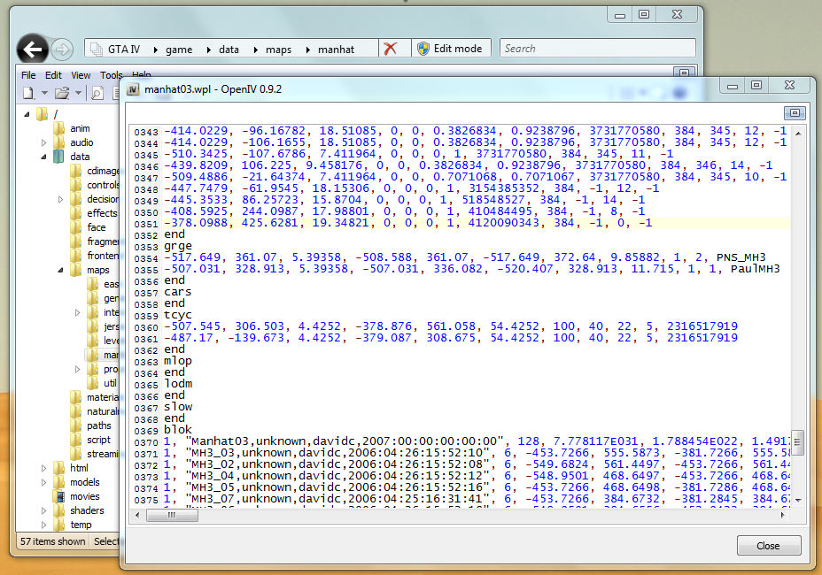Collapse the data folder in tree

(44, 157)
